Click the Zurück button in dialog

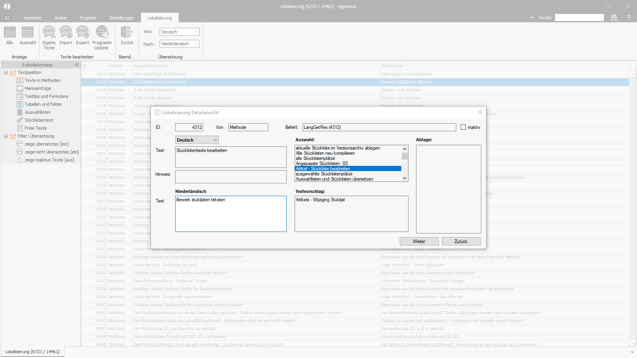[x=461, y=241]
